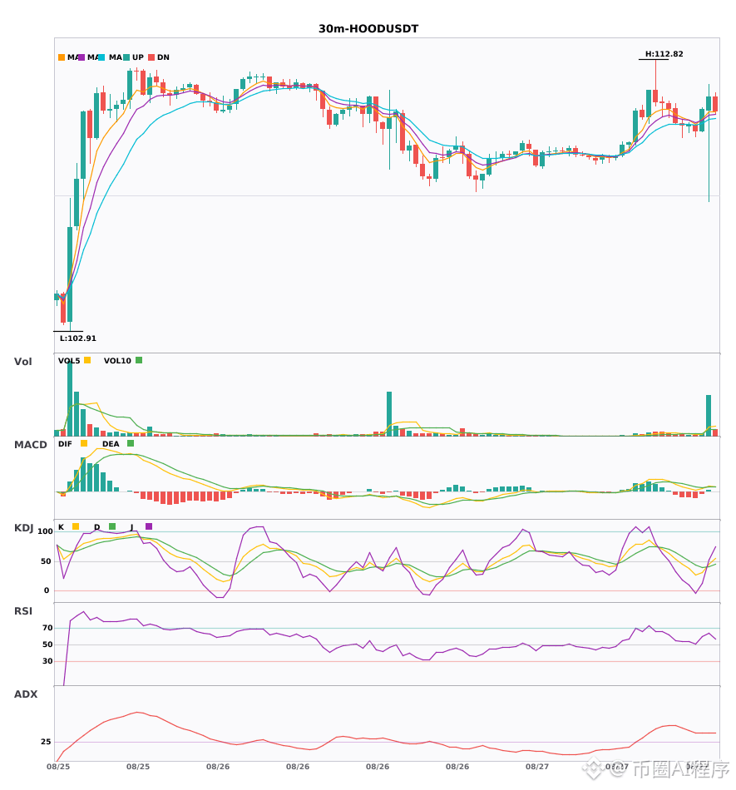Click the VOL5 legend text
The height and width of the screenshot is (790, 736).
click(69, 361)
